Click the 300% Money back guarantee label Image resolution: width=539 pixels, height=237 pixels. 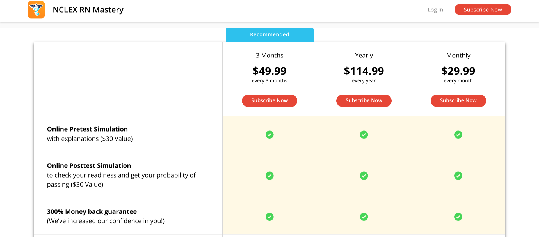pos(92,212)
